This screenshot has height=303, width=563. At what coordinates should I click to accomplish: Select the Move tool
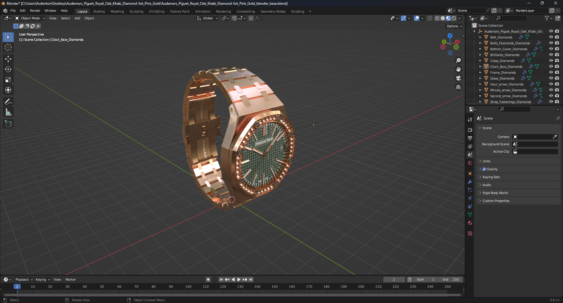pos(8,59)
